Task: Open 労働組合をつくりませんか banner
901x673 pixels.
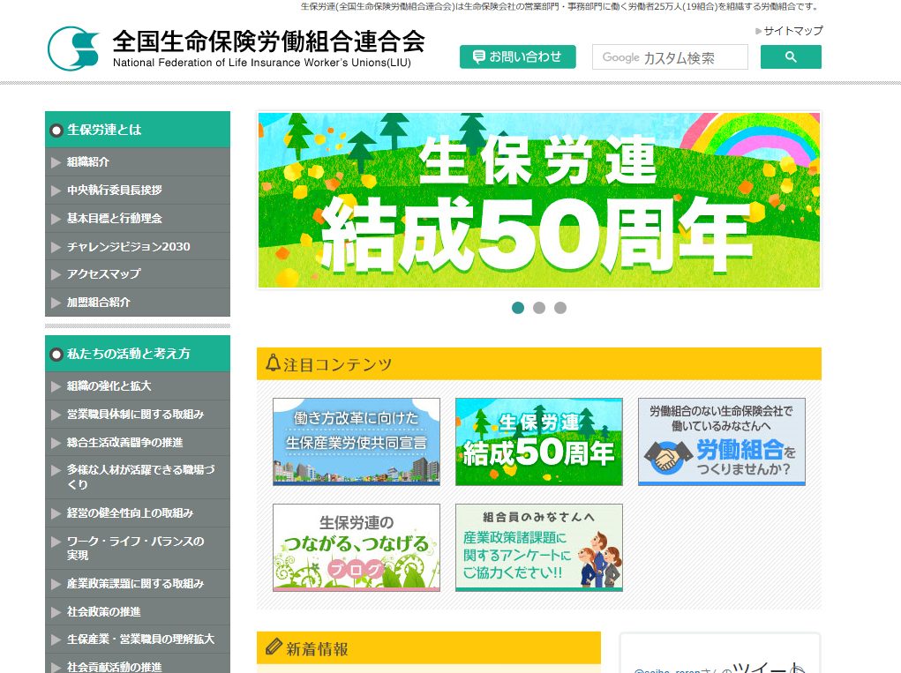Action: [x=722, y=442]
